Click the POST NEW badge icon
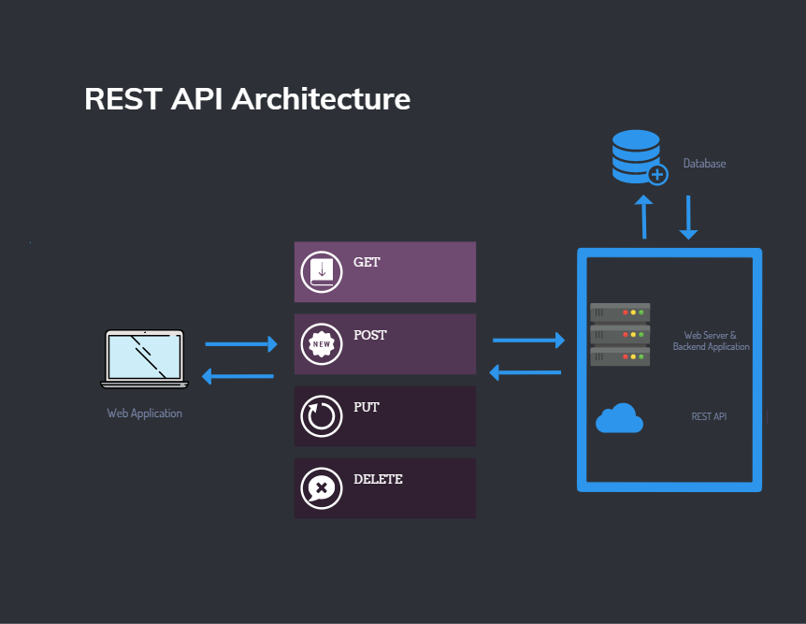This screenshot has width=806, height=624. (x=322, y=343)
